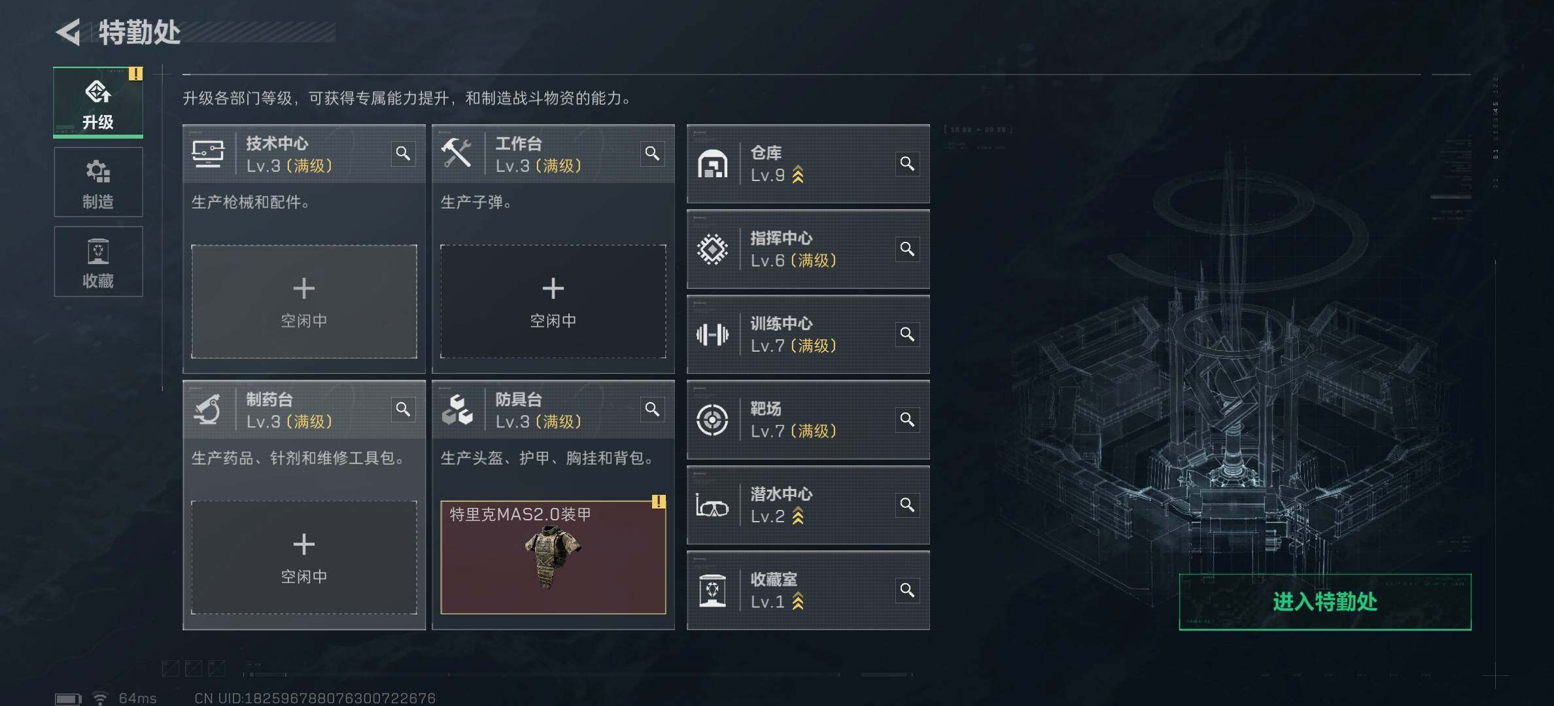Select the 训练中心 Lv.7 panel
Screen dimensions: 1554x706
[808, 335]
